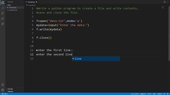This screenshot has width=170, height=95.
Task: Place cursor in "data.txt" string
Action: [57, 21]
